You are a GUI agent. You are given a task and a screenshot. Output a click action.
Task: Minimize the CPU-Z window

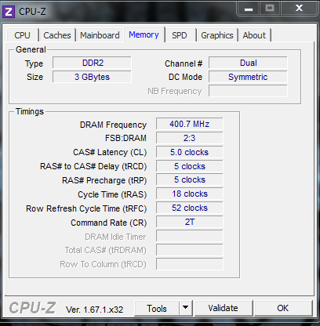pos(249,9)
